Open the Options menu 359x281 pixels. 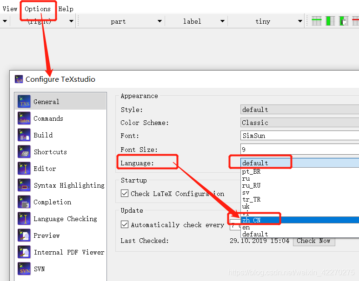point(38,9)
